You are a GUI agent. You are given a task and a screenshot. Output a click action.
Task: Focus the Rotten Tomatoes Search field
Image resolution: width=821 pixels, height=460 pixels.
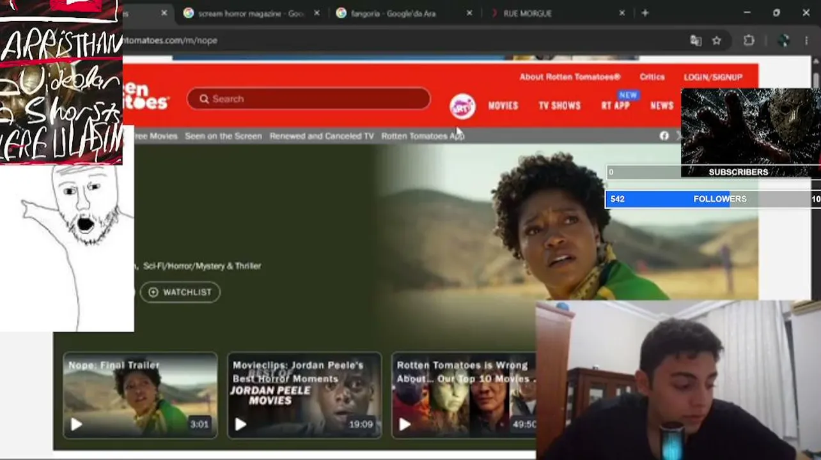(x=309, y=99)
